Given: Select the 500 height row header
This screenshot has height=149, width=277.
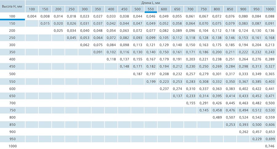Looking at the screenshot, I should point(12,74).
